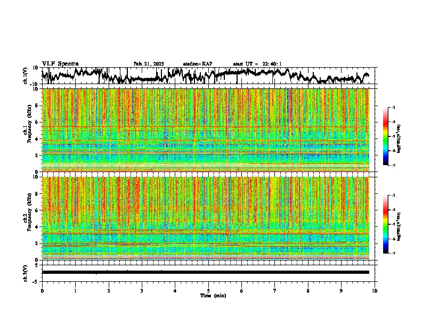This screenshot has height=326, width=422.
Task: Click the 'station=KAP' label
Action: click(198, 64)
